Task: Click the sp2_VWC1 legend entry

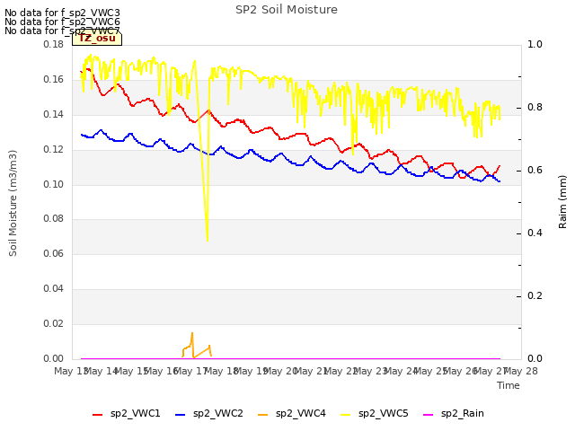Action: point(127,413)
